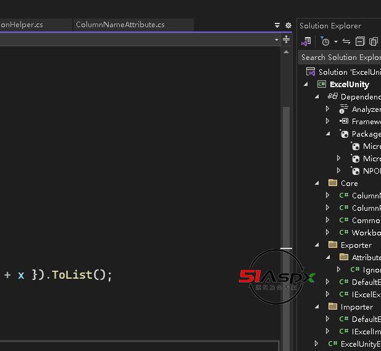Click the editor split window handle
This screenshot has width=381, height=351.
[x=287, y=39]
